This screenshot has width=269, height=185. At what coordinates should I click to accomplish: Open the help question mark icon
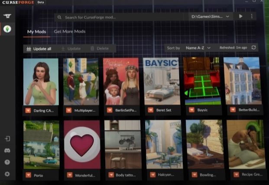[x=7, y=162]
